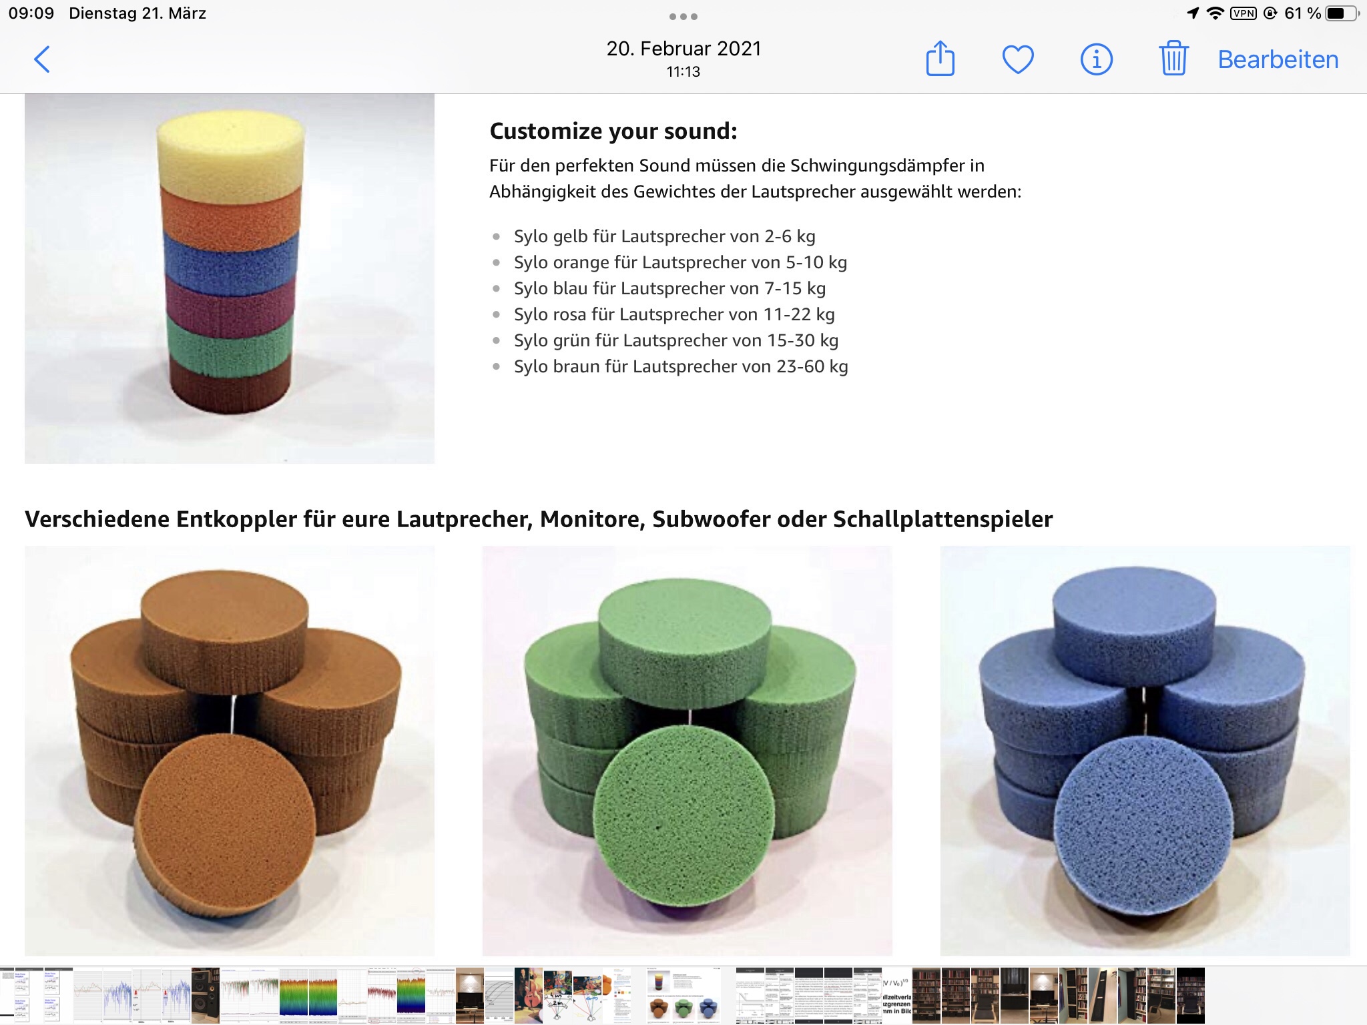
Task: Tap the Dienstag 21. März date
Action: click(138, 13)
